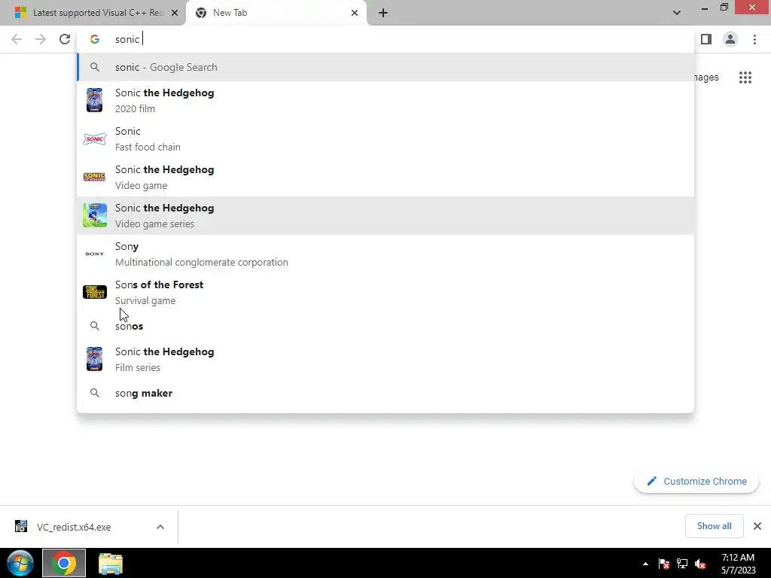The height and width of the screenshot is (578, 771).
Task: Click the browser back arrow
Action: click(17, 39)
